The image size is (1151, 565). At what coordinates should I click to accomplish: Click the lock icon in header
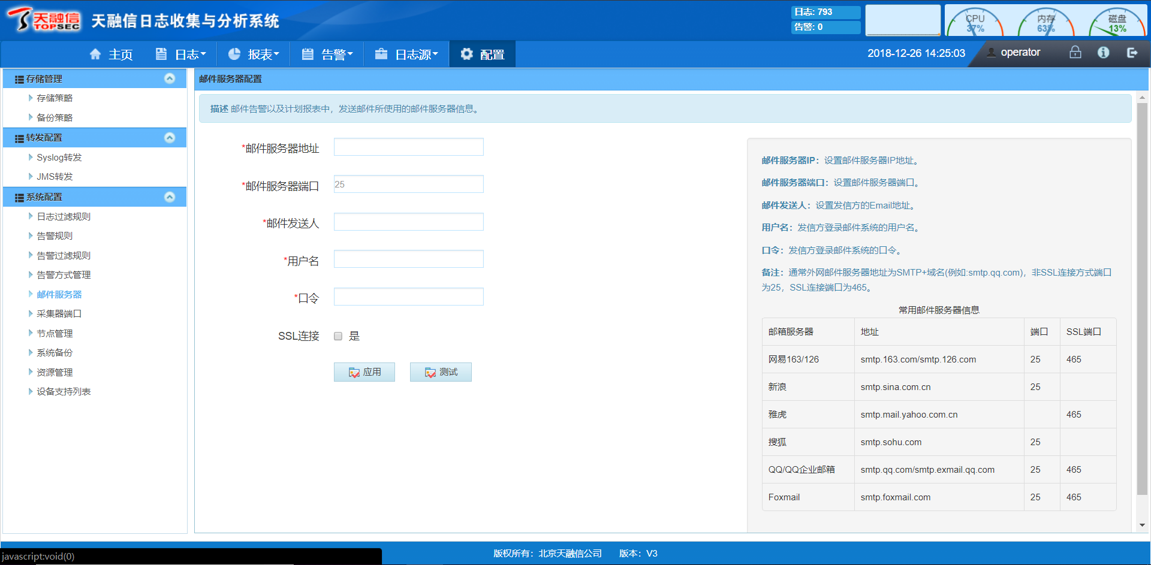1075,53
